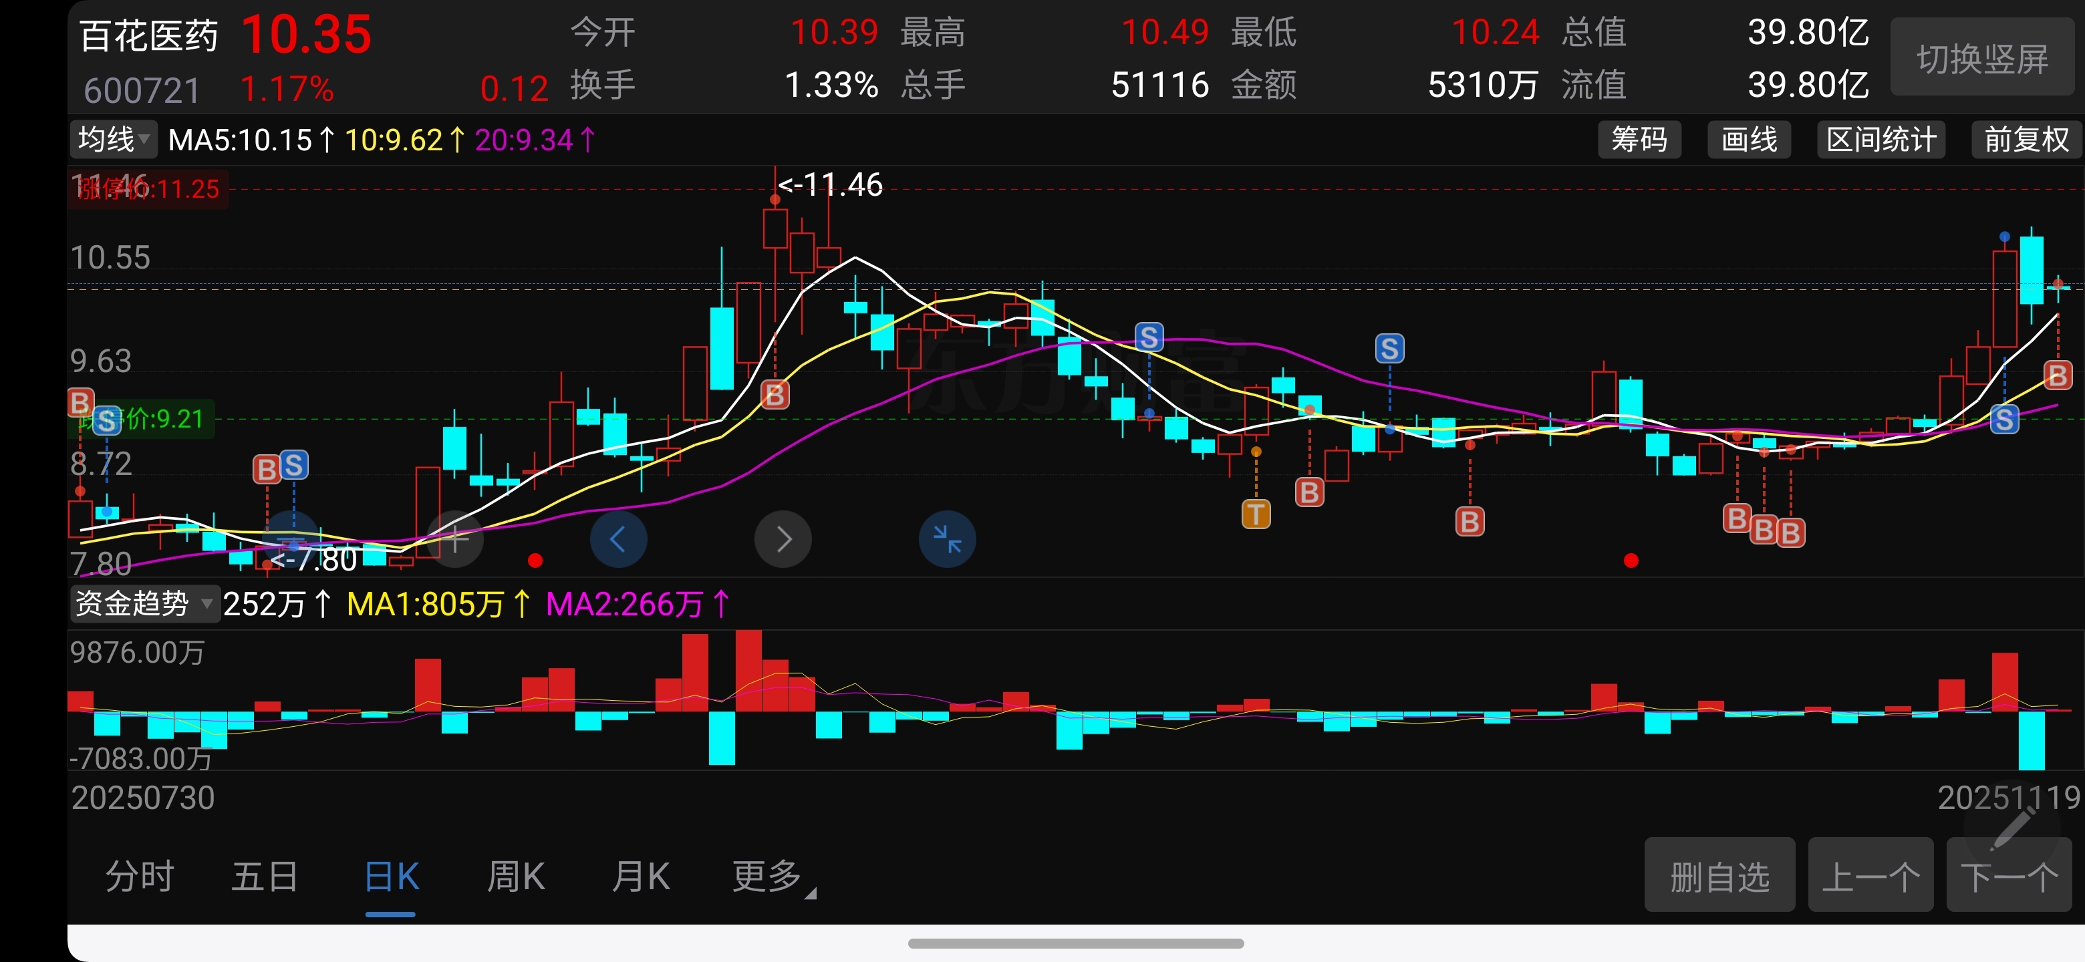The width and height of the screenshot is (2085, 962).
Task: Click the rightmost red B marker
Action: click(x=2057, y=375)
